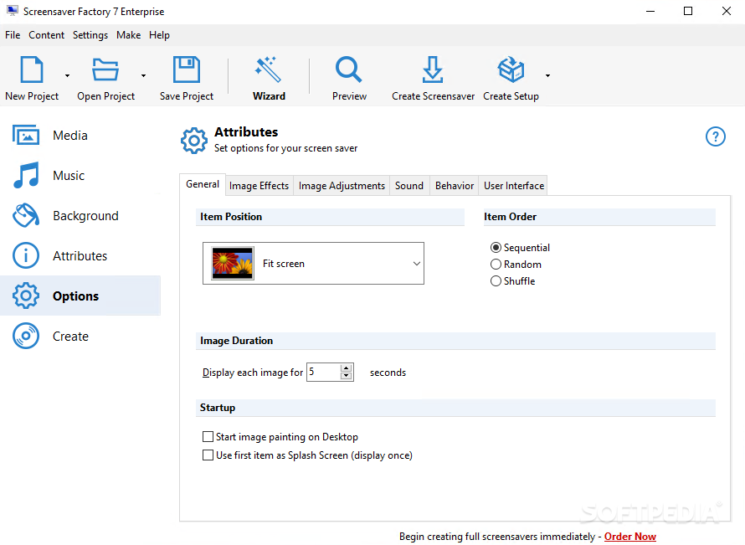Open the Fit screen item position dropdown

313,263
